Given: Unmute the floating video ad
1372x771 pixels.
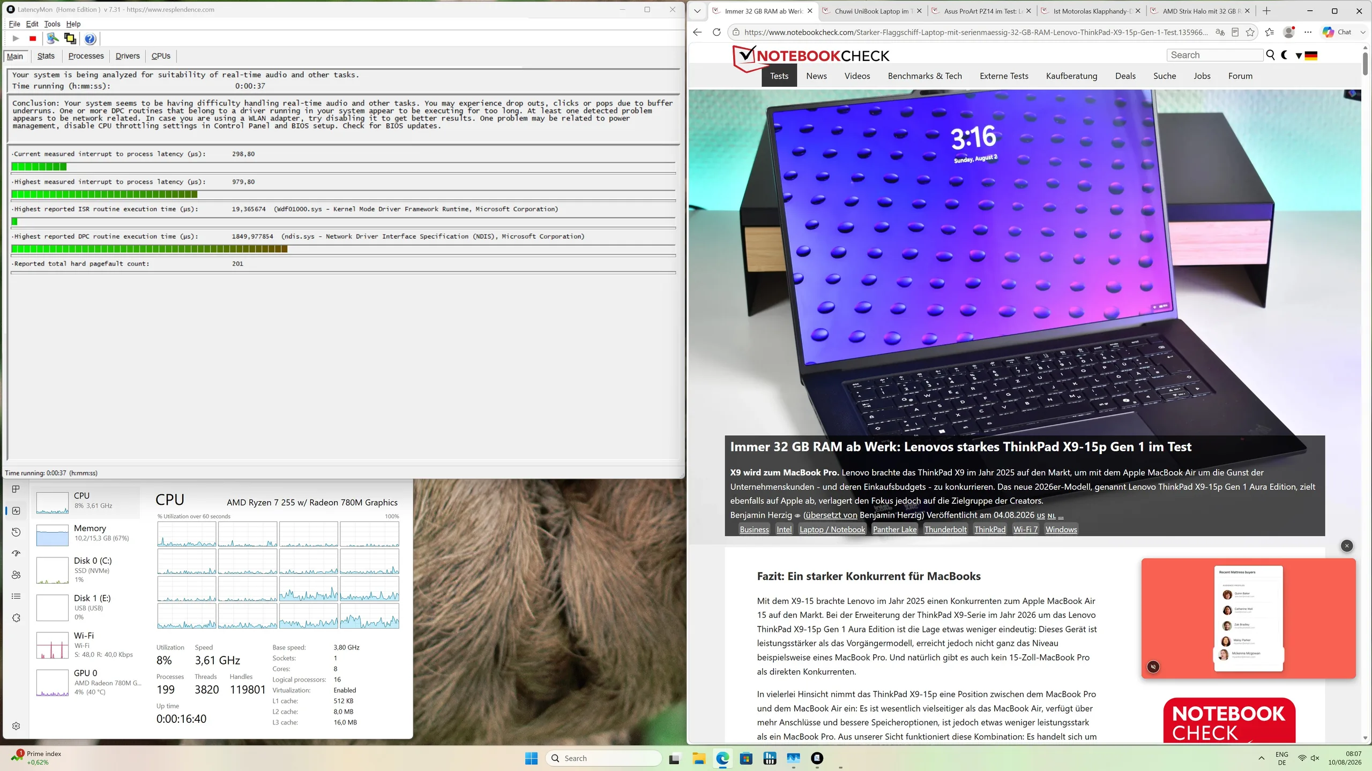Looking at the screenshot, I should click(x=1153, y=667).
